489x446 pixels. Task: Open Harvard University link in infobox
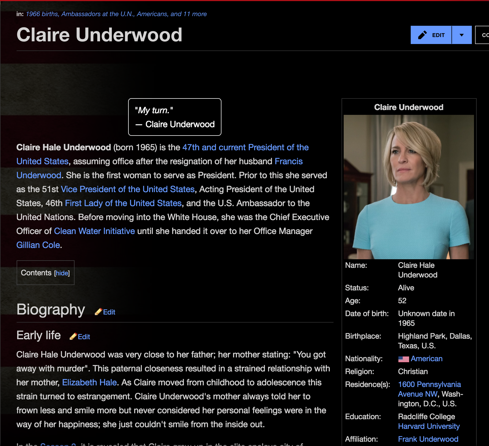pos(429,426)
